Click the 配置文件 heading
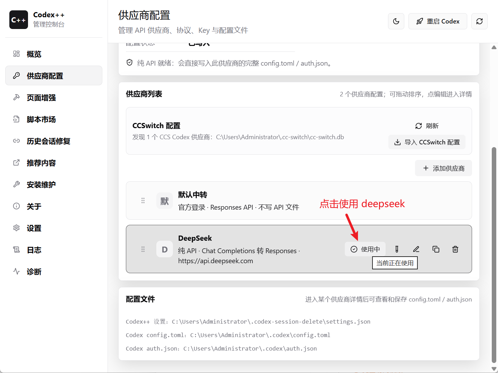 [140, 299]
